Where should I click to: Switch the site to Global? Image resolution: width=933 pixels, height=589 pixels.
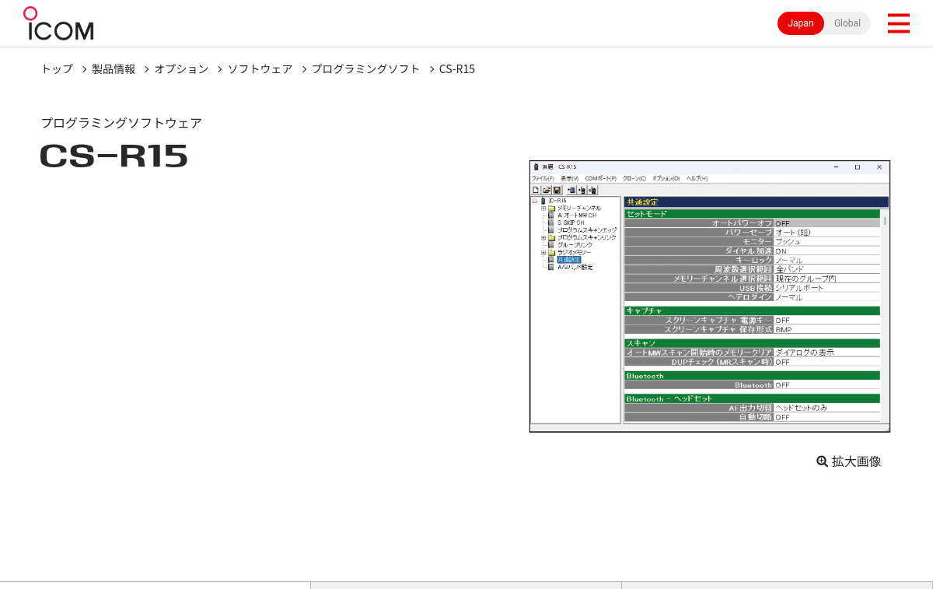[x=847, y=23]
